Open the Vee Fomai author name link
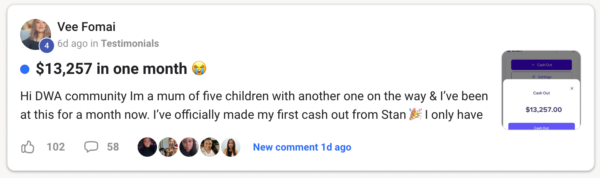This screenshot has width=600, height=178. [86, 27]
